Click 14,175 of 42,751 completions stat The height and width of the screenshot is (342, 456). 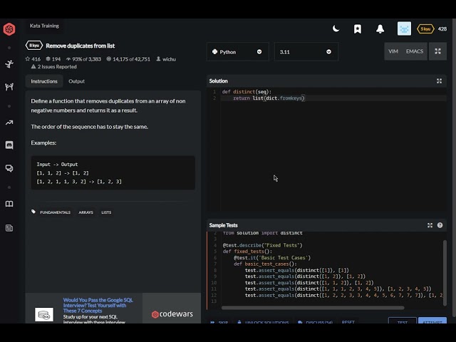[128, 59]
